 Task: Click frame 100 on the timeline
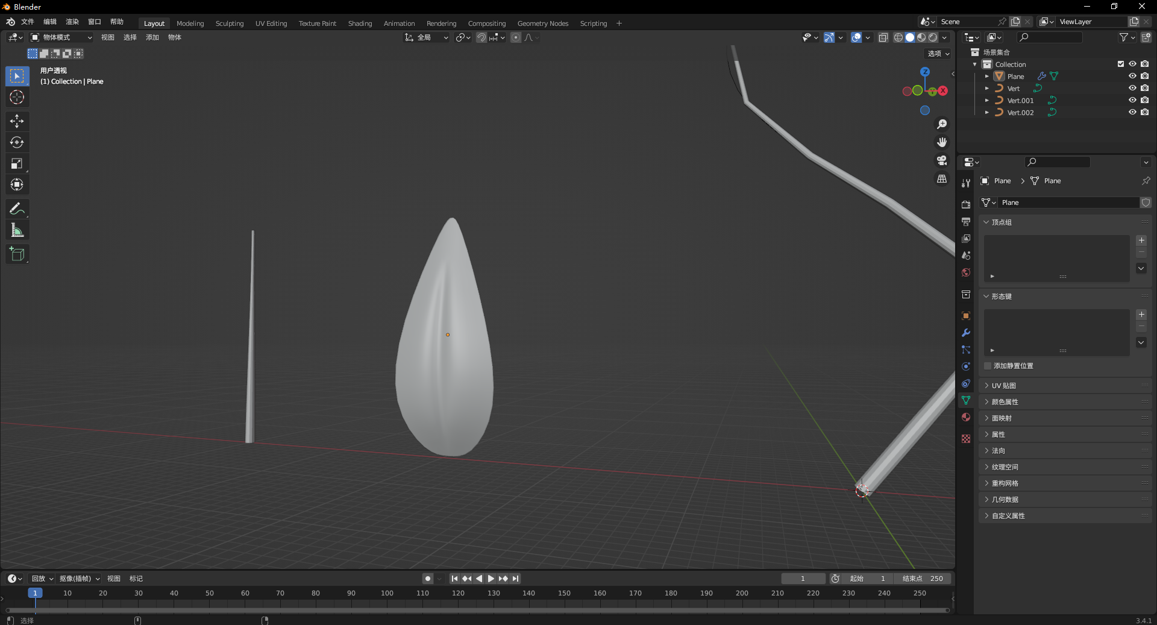[x=387, y=594]
